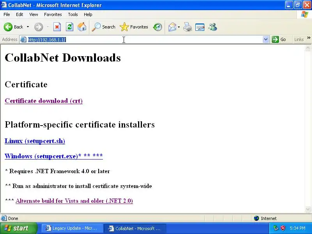Open the View menu

point(34,14)
